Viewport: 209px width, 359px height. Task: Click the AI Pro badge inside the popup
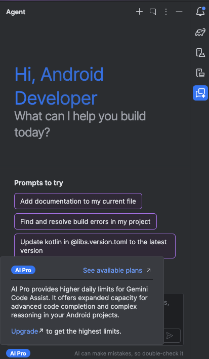pyautogui.click(x=23, y=270)
